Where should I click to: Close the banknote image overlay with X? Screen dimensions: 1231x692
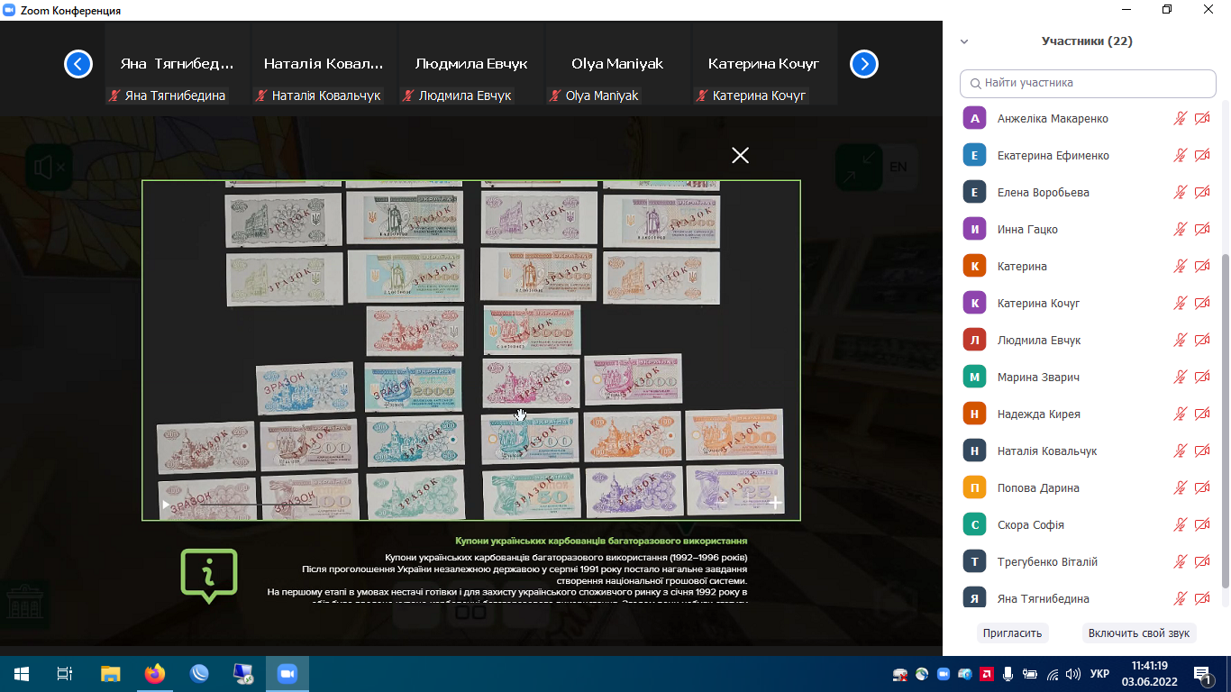pos(740,155)
